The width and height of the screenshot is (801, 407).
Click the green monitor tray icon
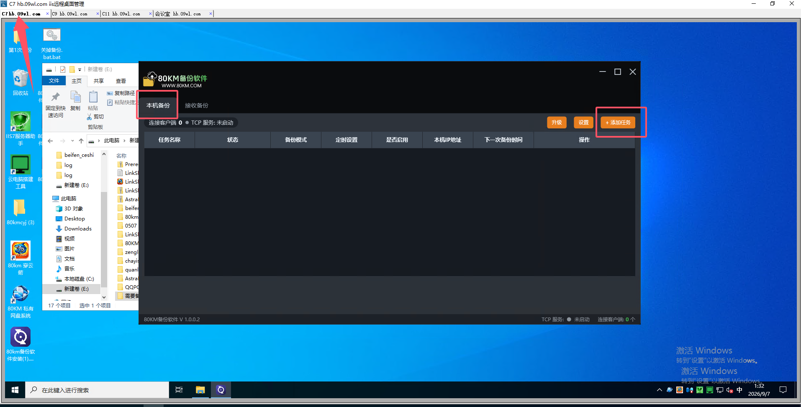pyautogui.click(x=710, y=390)
